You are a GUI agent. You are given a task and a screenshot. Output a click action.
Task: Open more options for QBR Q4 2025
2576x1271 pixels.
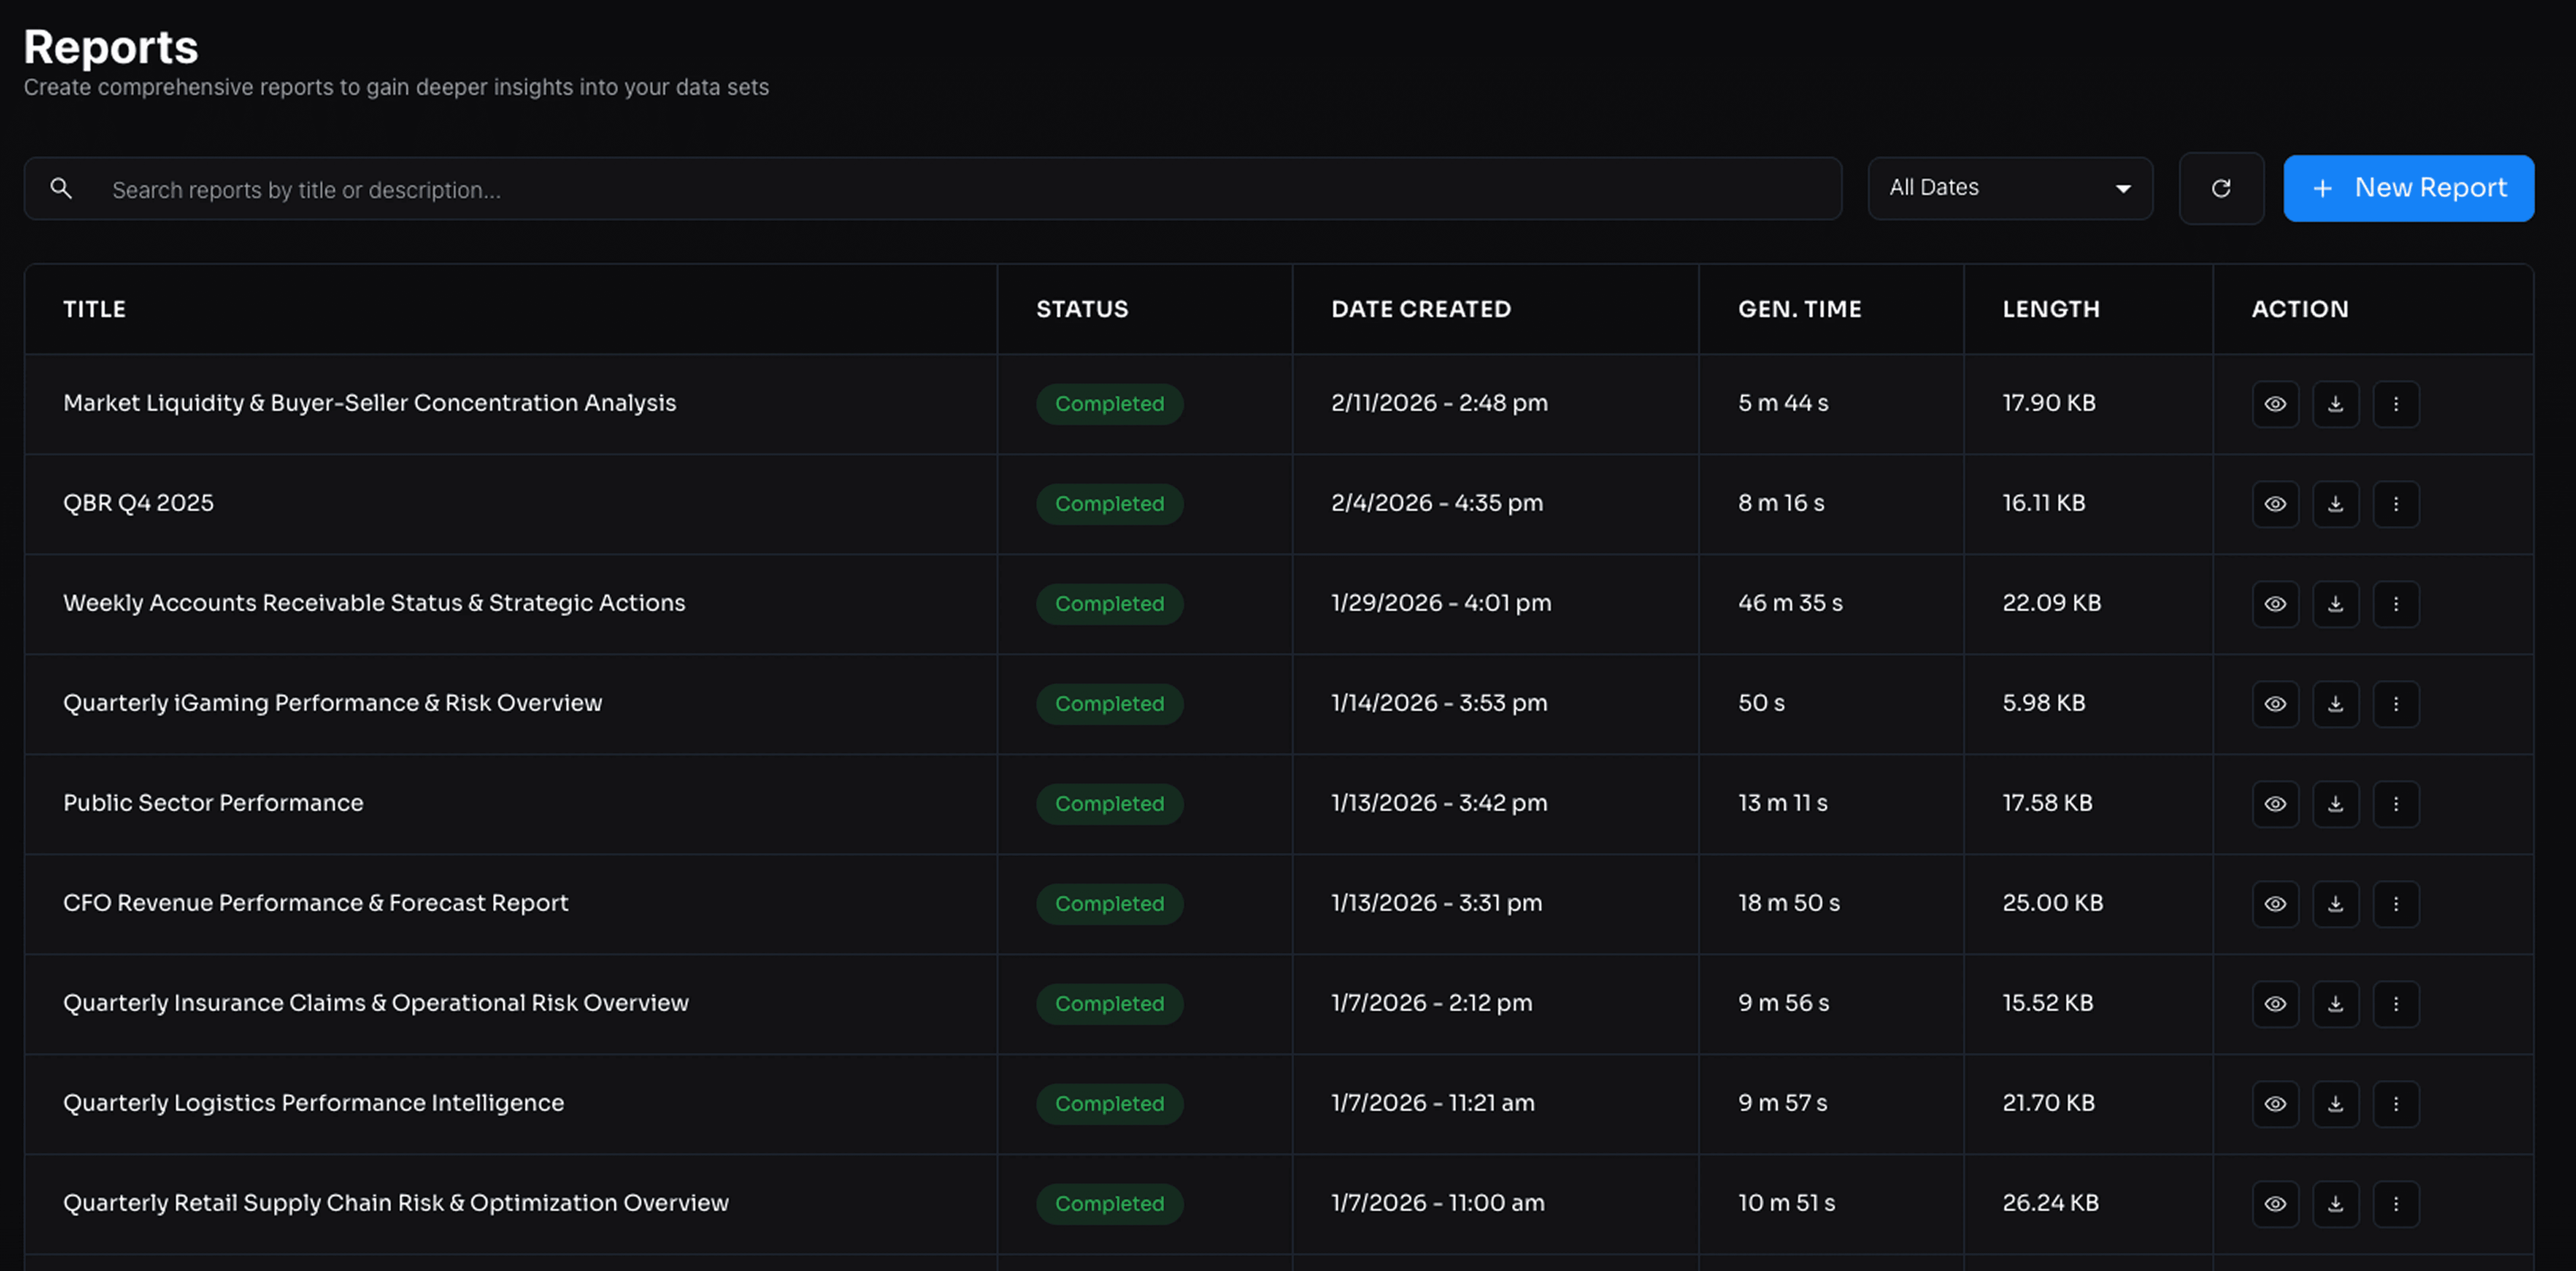pos(2395,504)
